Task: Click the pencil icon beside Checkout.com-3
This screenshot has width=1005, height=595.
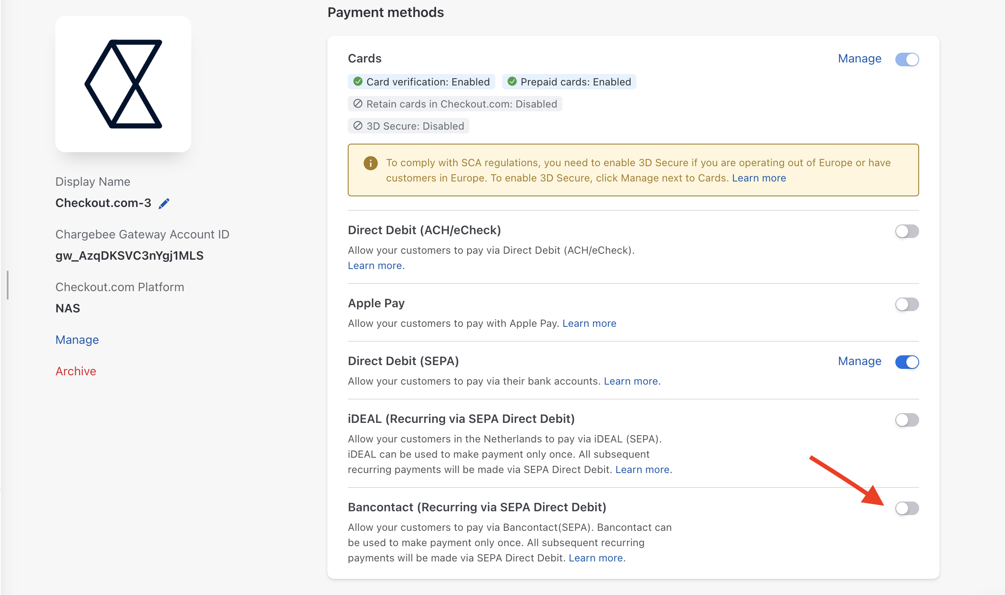Action: [164, 204]
